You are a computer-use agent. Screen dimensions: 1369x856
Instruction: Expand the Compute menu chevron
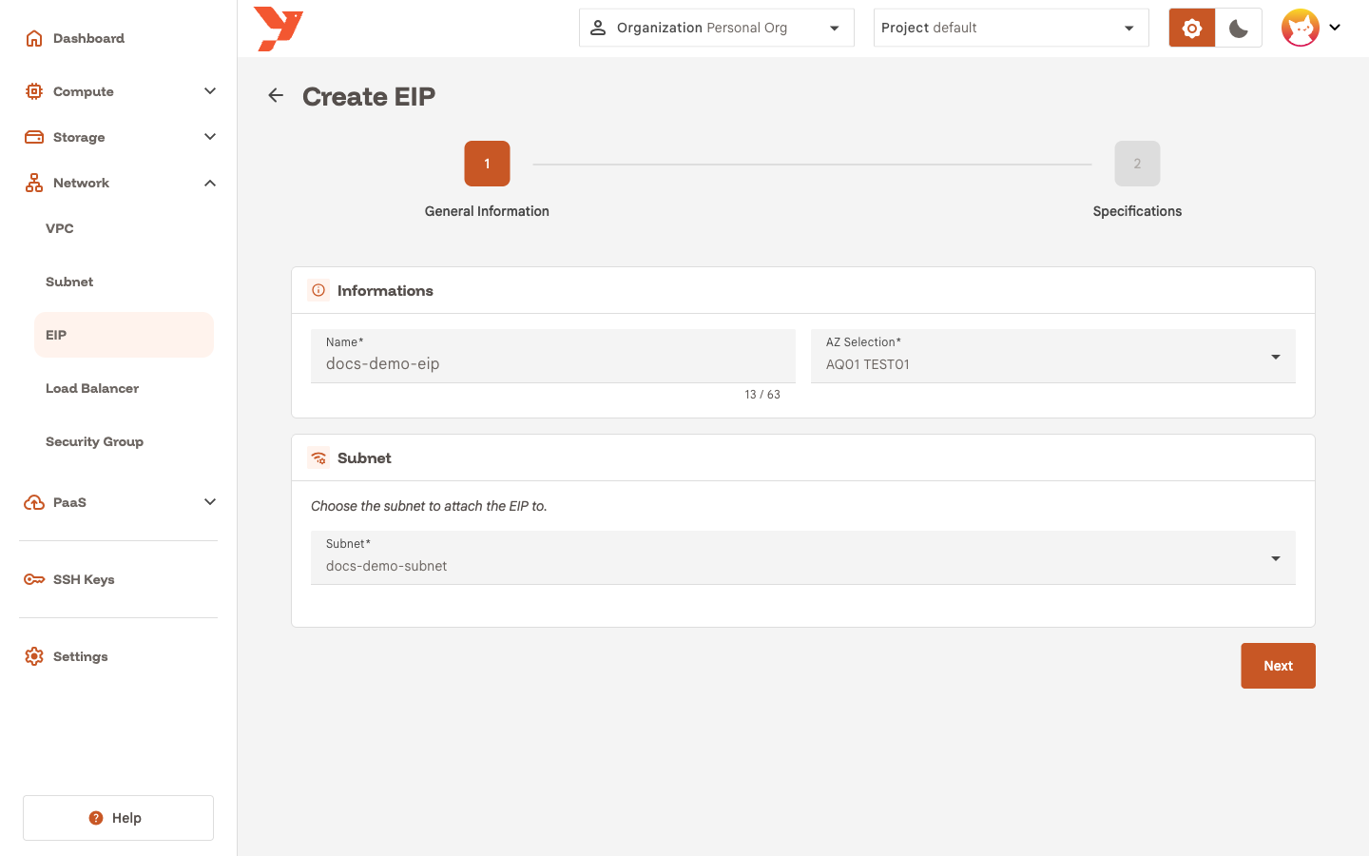210,91
